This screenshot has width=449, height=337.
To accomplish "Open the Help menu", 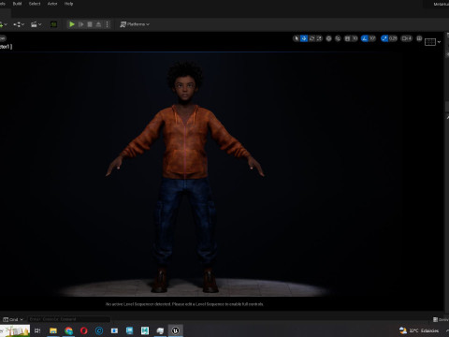I will [68, 4].
